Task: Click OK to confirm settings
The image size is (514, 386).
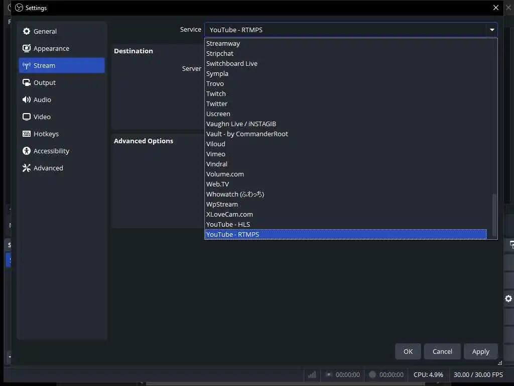Action: pos(408,351)
